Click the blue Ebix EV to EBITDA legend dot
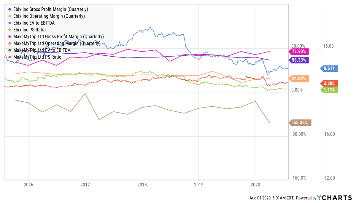This screenshot has height=203, width=356. pyautogui.click(x=9, y=23)
